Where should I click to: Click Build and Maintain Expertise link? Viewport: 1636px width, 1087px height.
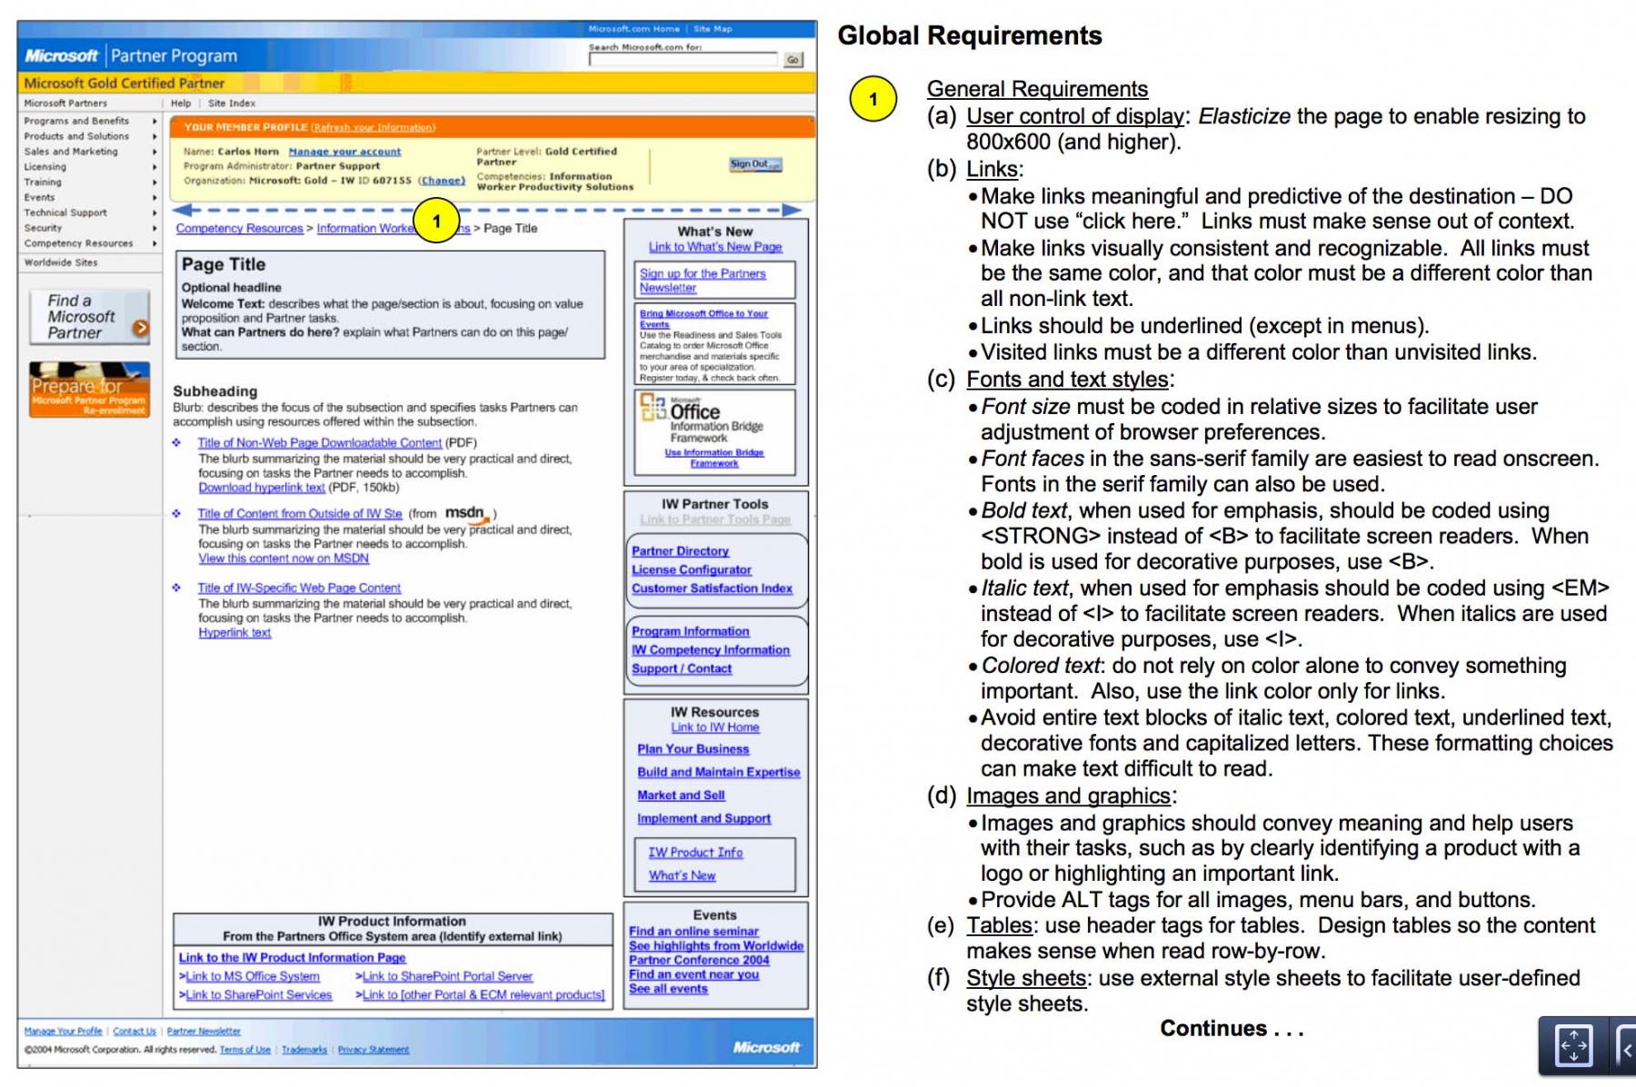tap(719, 772)
